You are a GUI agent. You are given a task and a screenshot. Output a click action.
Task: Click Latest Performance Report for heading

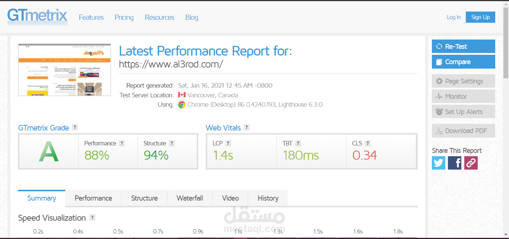[x=205, y=51]
